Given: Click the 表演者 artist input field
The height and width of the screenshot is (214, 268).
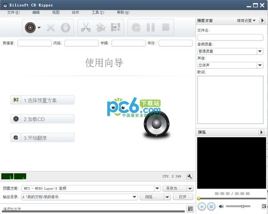Looking at the screenshot, I should point(34,43).
